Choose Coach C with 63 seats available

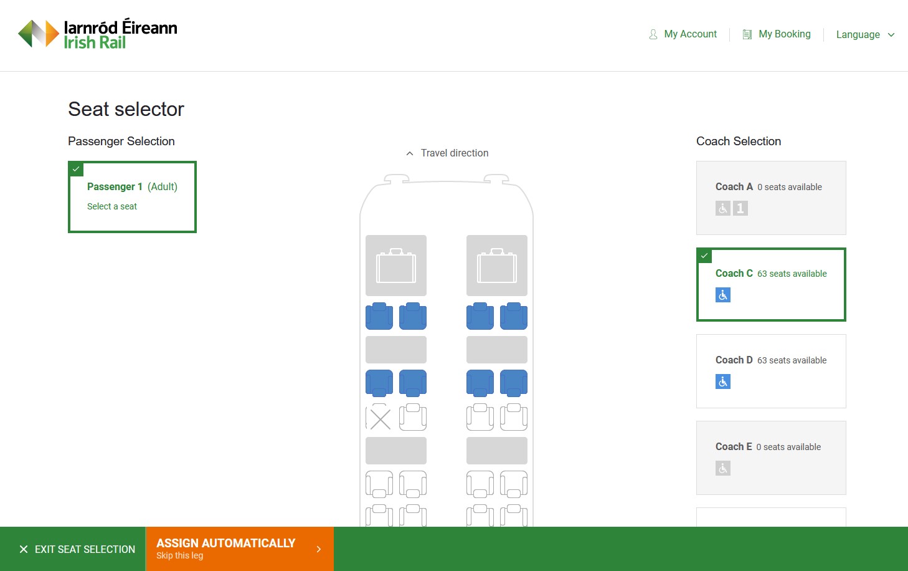coord(771,284)
